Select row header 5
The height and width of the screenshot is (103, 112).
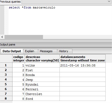tap(6, 84)
